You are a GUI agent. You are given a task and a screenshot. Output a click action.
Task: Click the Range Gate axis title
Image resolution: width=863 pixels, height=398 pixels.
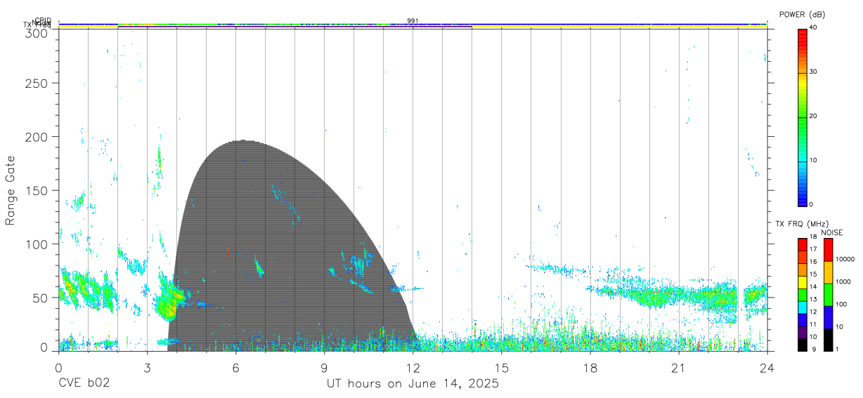click(x=11, y=190)
